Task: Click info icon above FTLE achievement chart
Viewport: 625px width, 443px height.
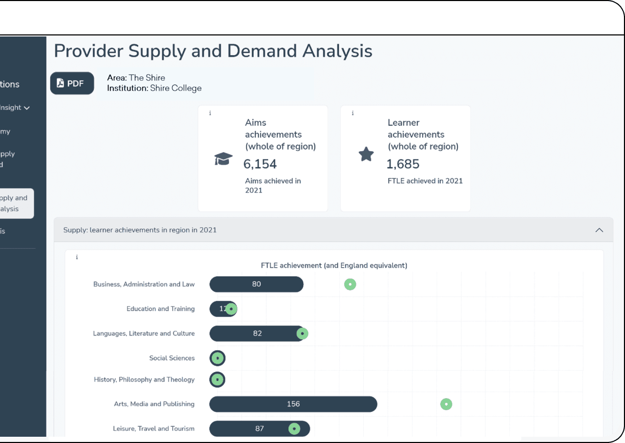Action: click(x=77, y=257)
